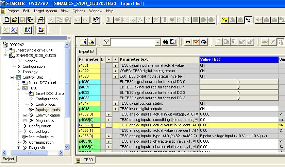285x167 pixels.
Task: Print using the printer icon
Action: pos(41,20)
